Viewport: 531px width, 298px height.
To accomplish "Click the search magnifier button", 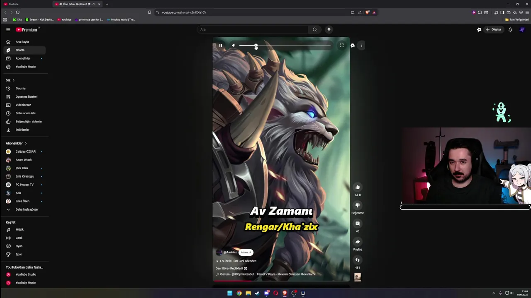I will 314,29.
